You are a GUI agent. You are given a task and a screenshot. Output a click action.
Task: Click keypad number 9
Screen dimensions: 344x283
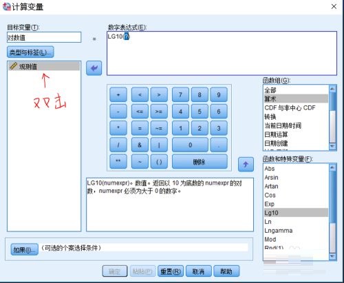tap(219, 94)
